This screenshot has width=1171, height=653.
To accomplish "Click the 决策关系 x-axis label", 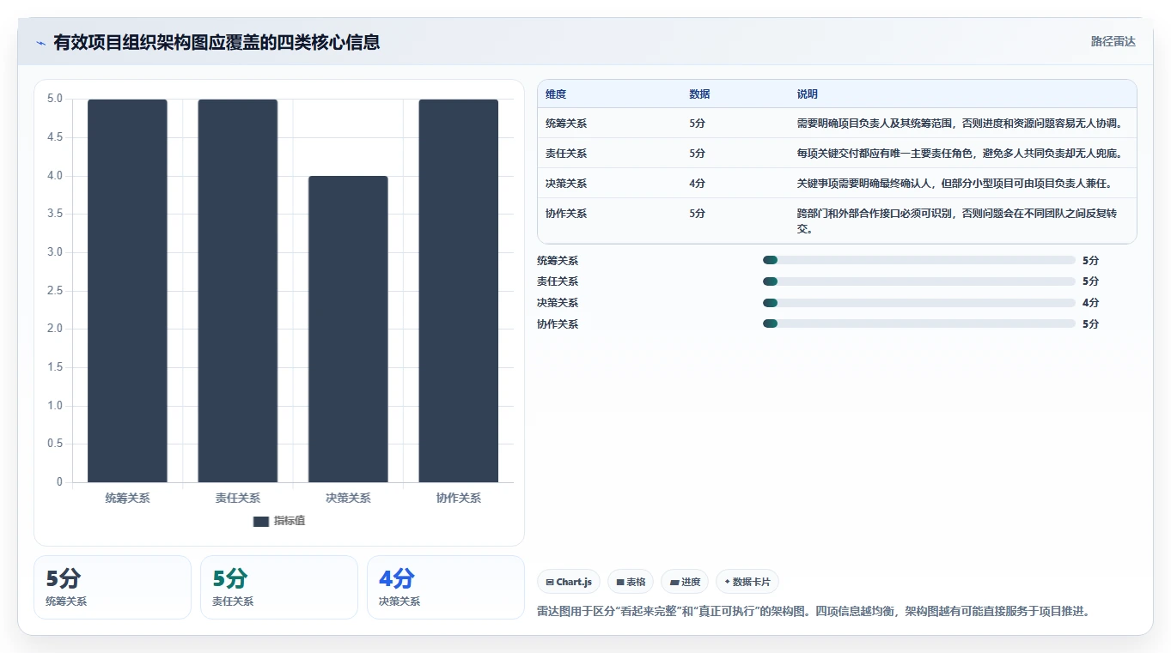I will [348, 498].
